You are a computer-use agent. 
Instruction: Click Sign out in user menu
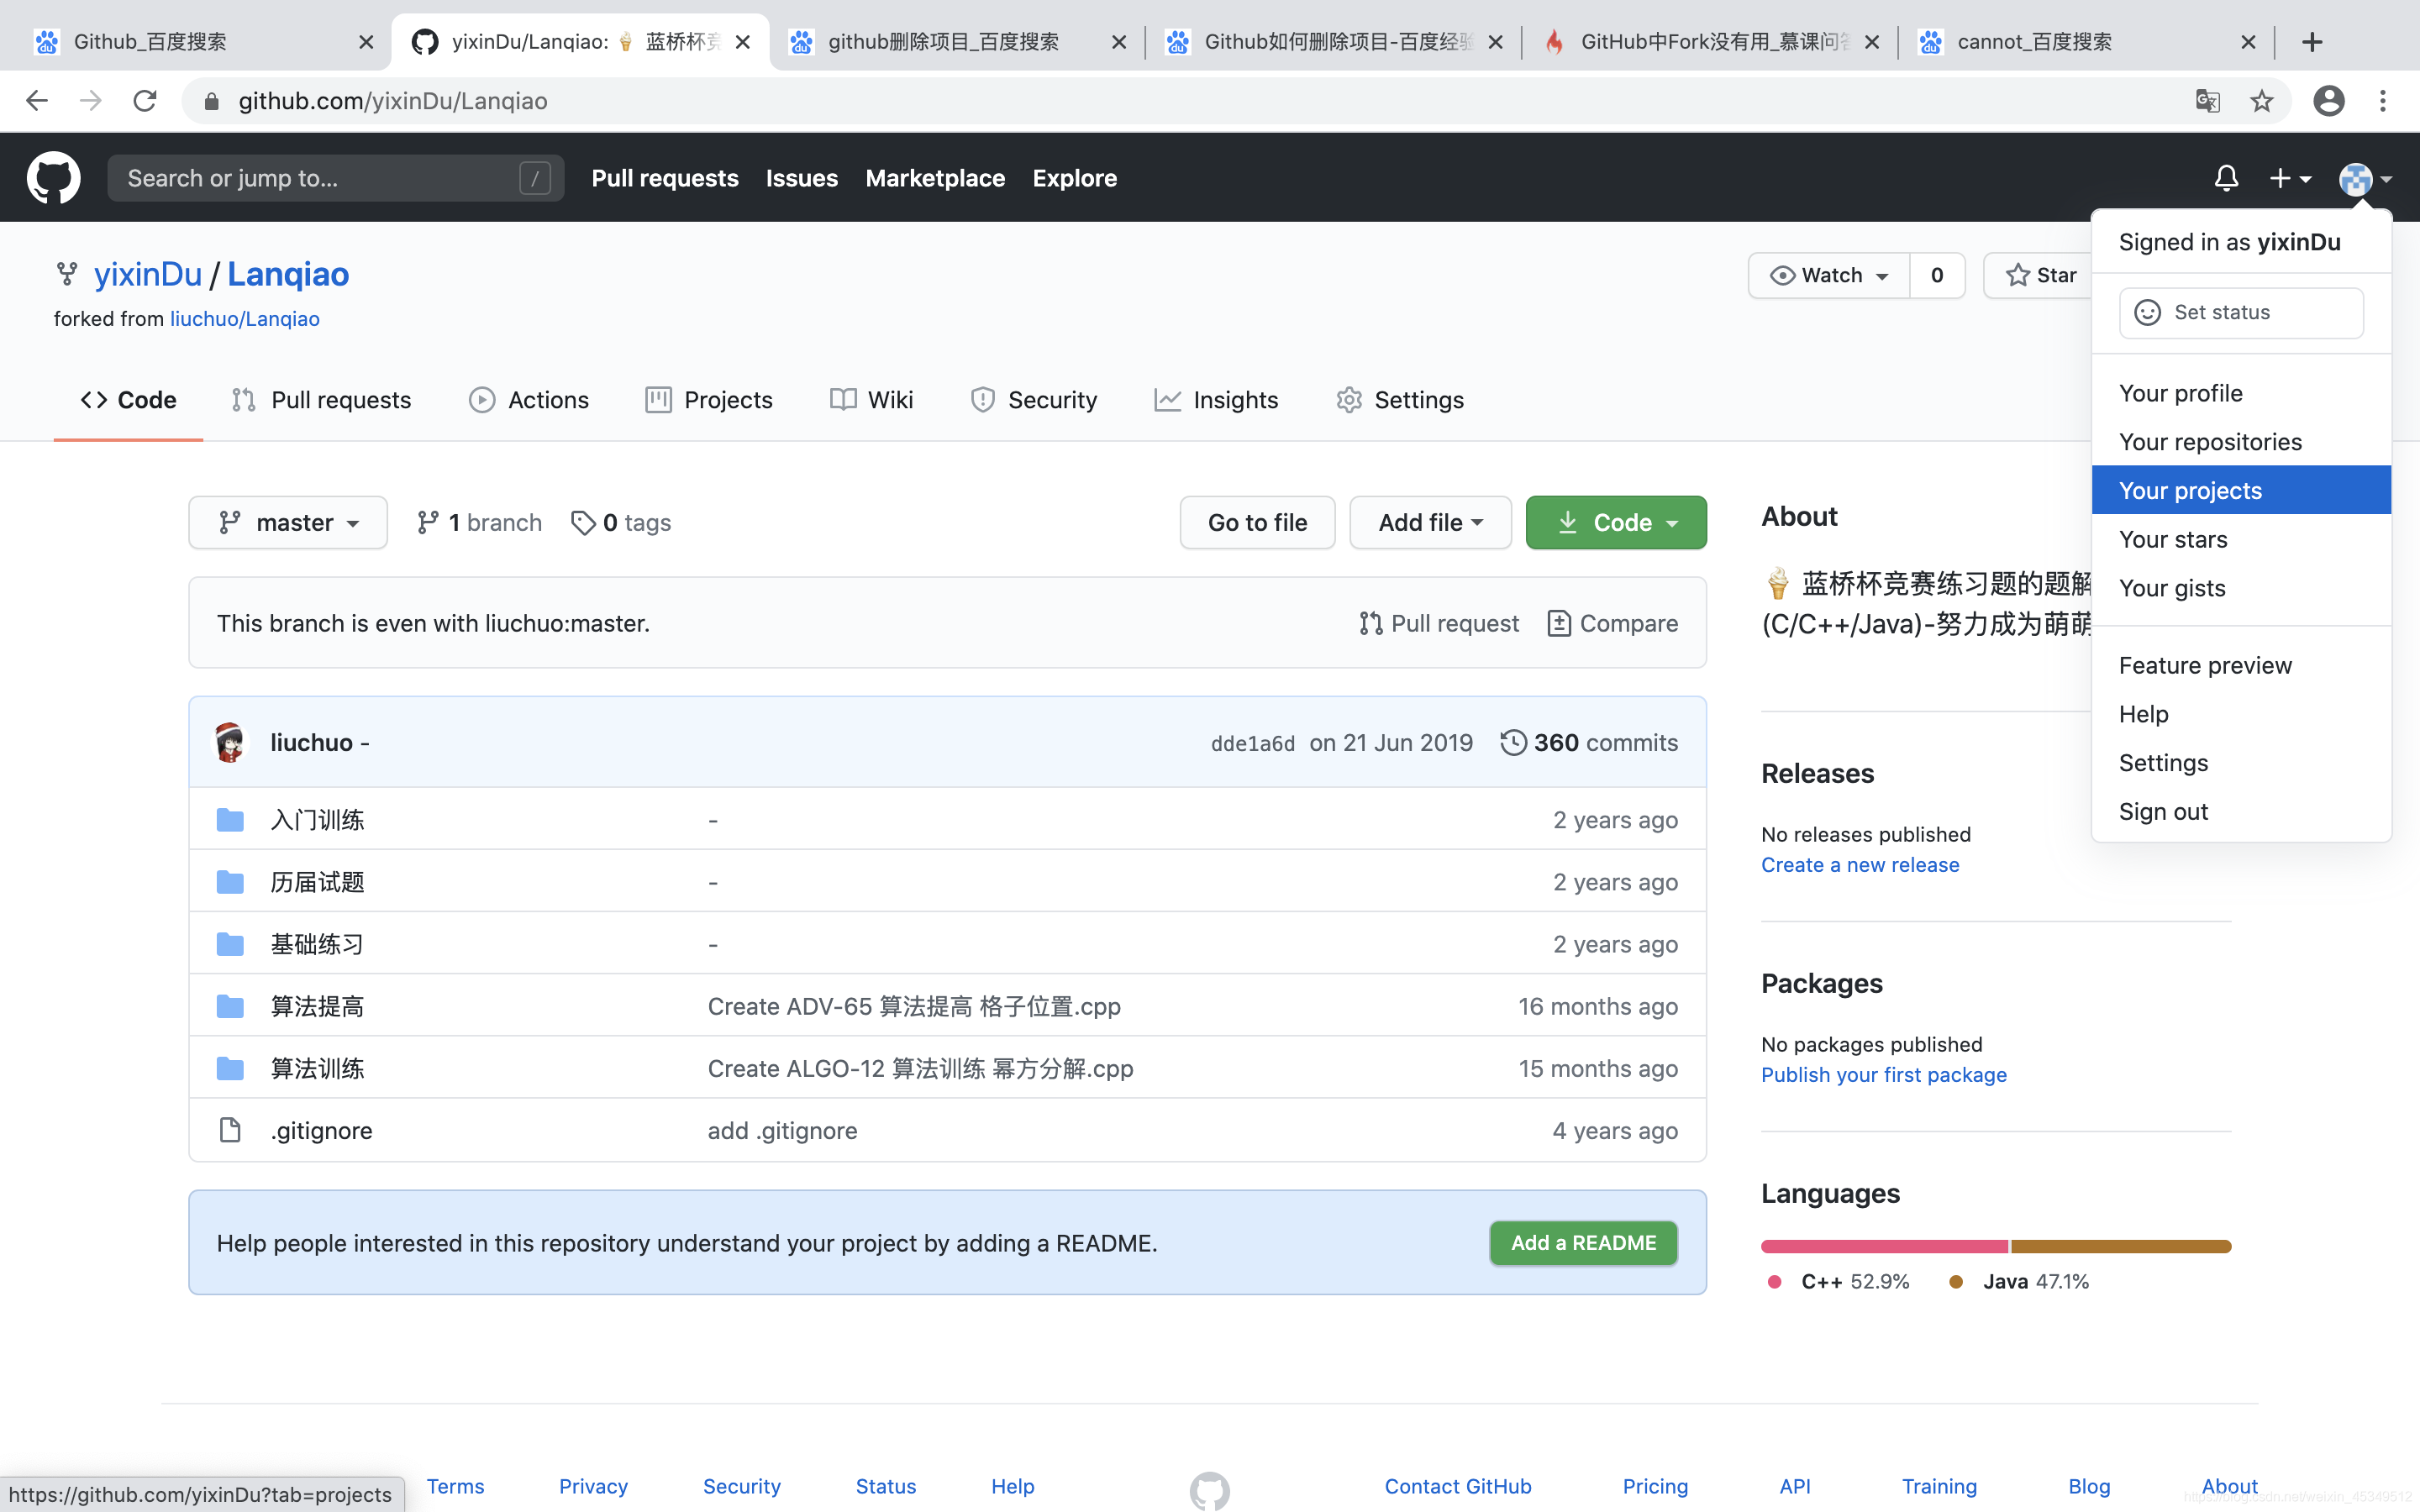2241,811
